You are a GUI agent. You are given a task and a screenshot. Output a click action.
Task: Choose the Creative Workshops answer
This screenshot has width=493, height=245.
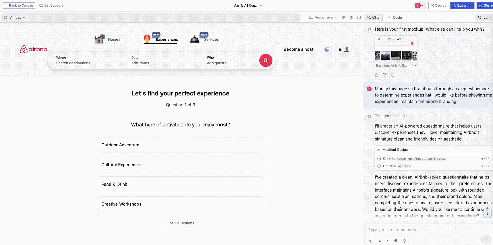click(x=180, y=204)
